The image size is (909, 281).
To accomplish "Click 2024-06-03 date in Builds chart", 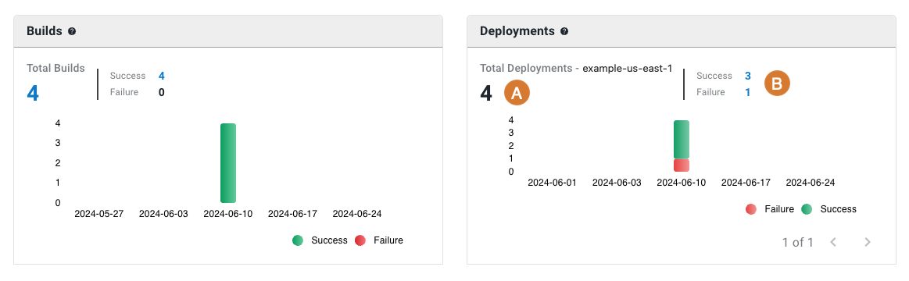I will click(163, 214).
